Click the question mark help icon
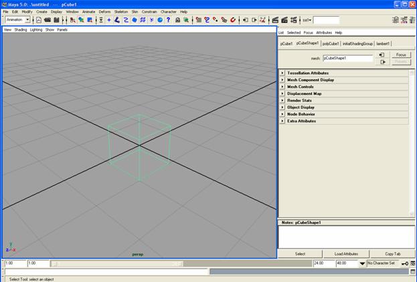 (168, 20)
